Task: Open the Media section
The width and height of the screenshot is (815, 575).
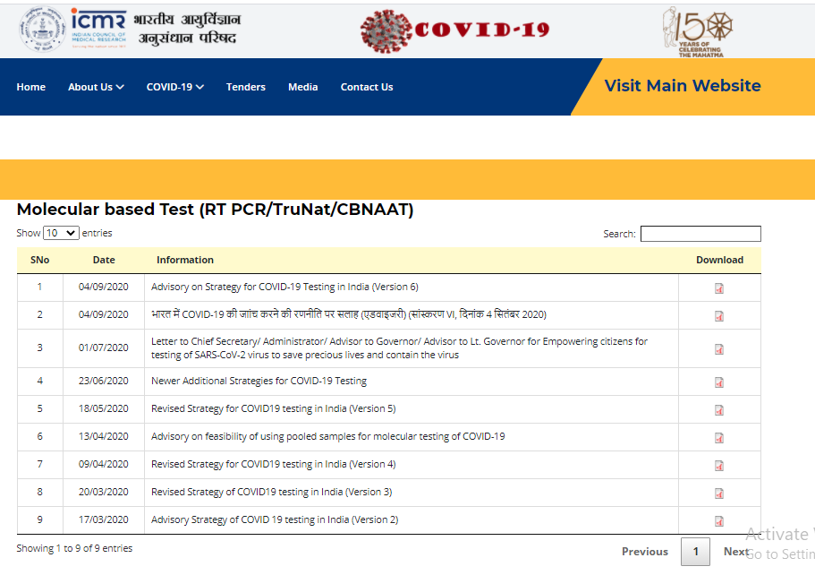Action: click(x=303, y=87)
